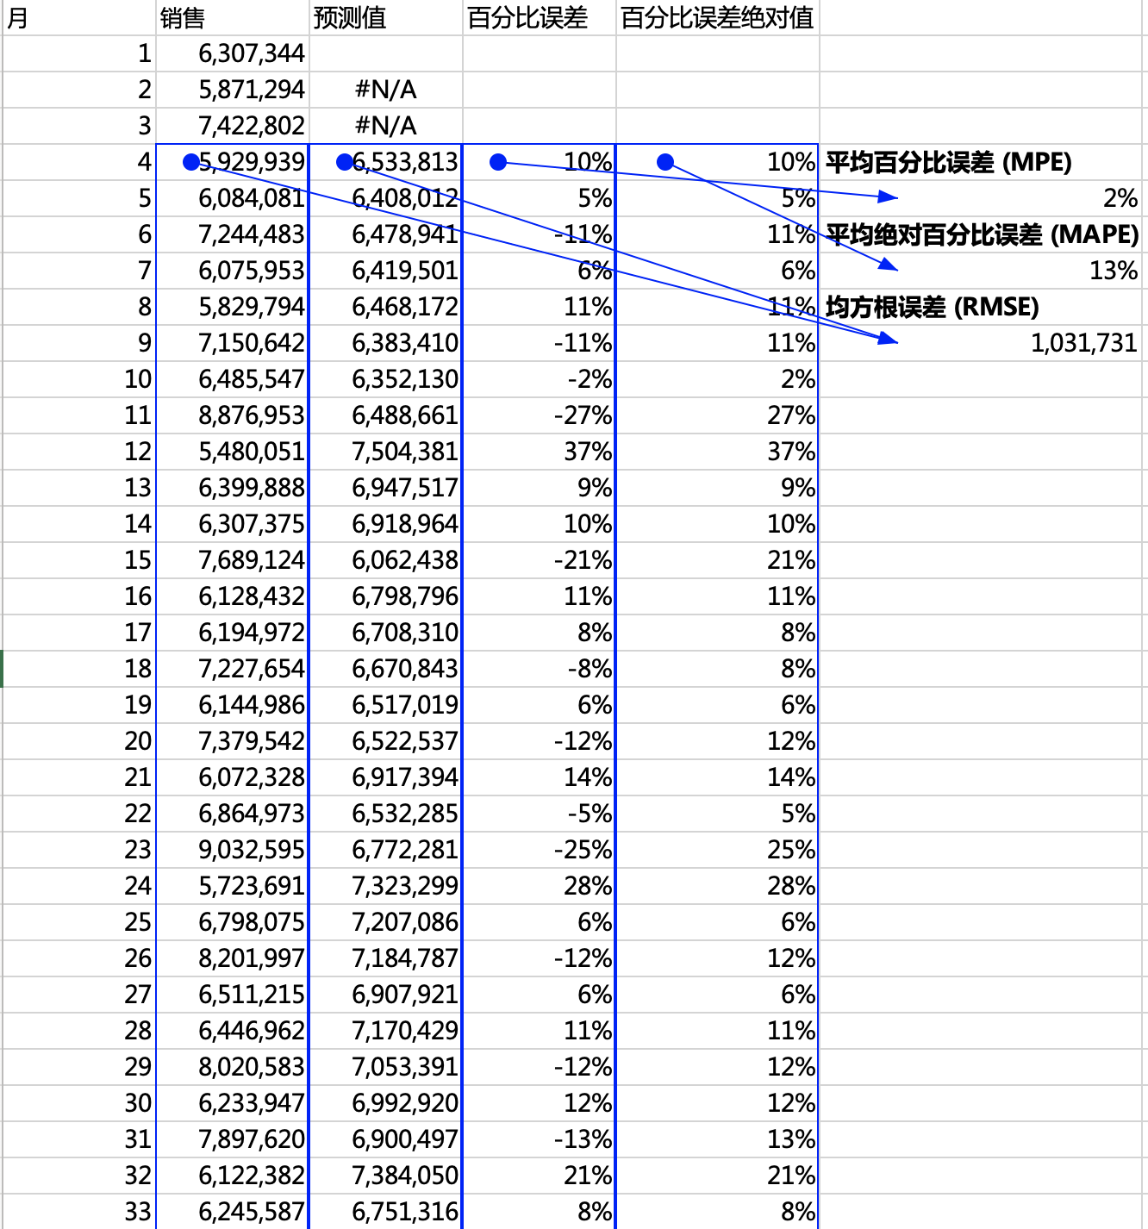Click sales cell 7,689,124
The width and height of the screenshot is (1148, 1229).
pyautogui.click(x=232, y=560)
